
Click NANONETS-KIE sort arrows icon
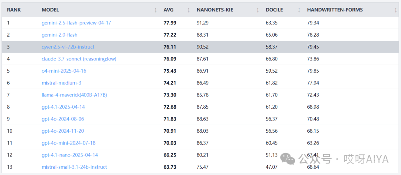click(x=258, y=10)
